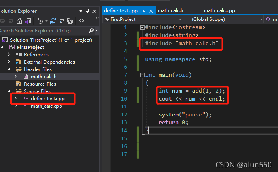Image resolution: width=278 pixels, height=172 pixels.
Task: Expand define_test.cpp in Solution Explorer
Action: [x=15, y=98]
